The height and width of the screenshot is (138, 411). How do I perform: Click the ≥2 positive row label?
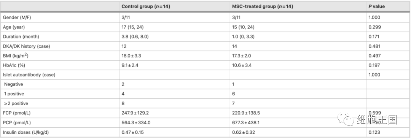coord(15,103)
